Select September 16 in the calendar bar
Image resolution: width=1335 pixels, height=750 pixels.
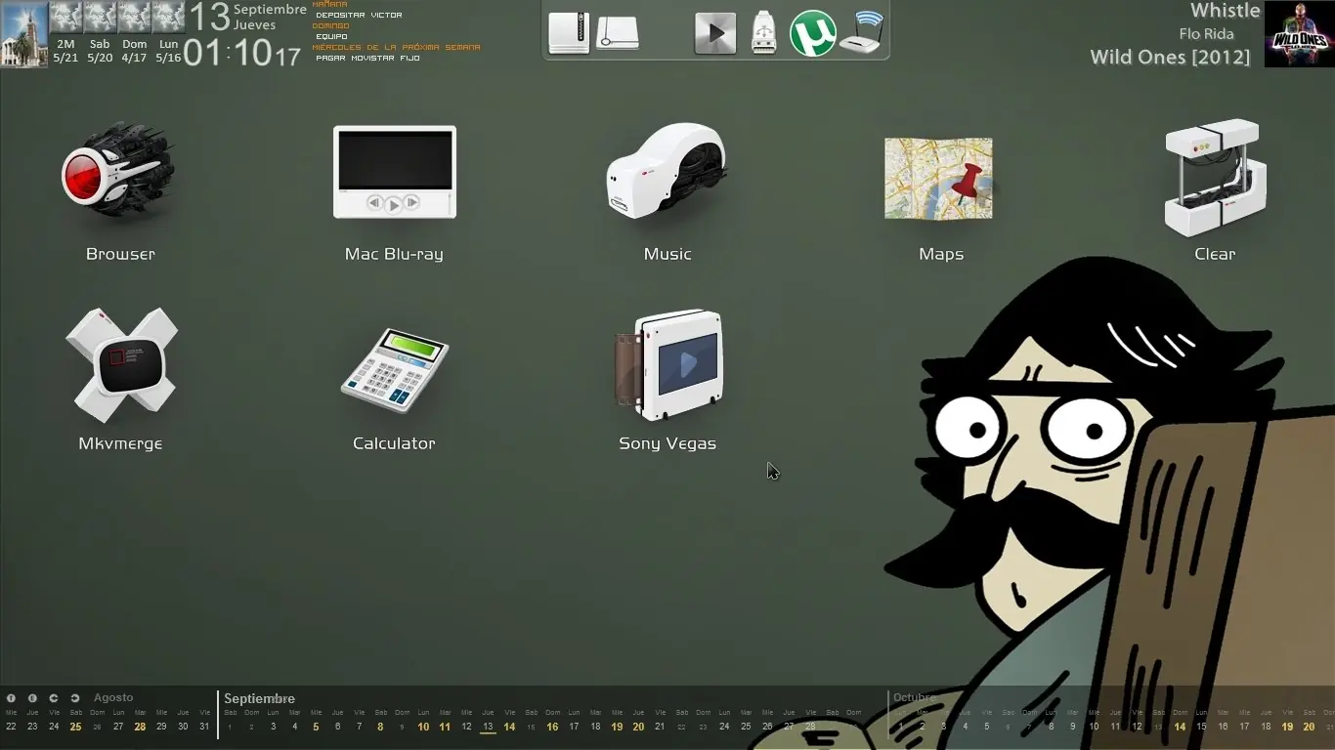click(x=552, y=727)
